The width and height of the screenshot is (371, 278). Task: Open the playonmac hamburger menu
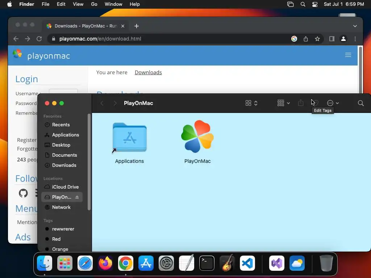coord(348,55)
